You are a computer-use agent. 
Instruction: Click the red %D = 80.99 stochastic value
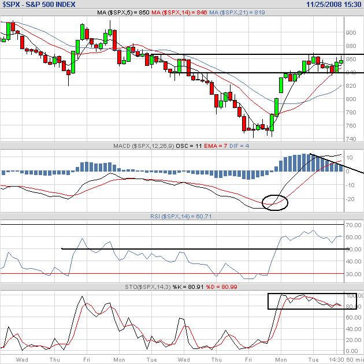click(x=222, y=287)
